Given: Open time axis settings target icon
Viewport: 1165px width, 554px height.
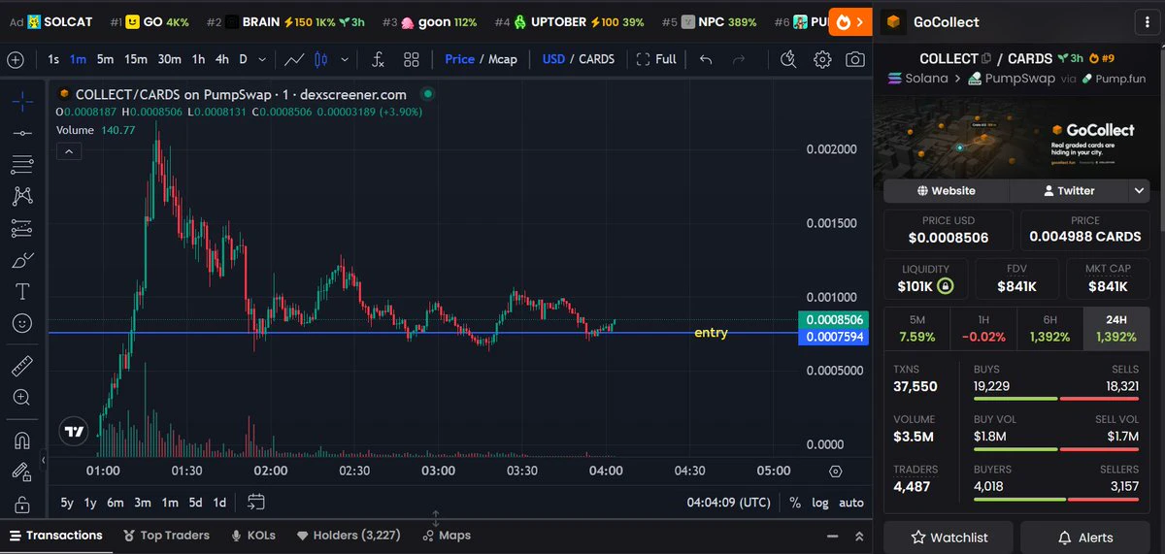Looking at the screenshot, I should point(836,472).
